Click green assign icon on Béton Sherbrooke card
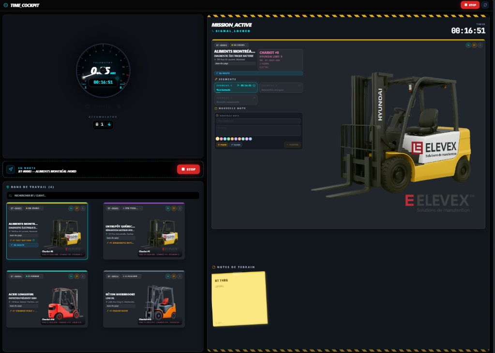The image size is (495, 353). [x=168, y=276]
